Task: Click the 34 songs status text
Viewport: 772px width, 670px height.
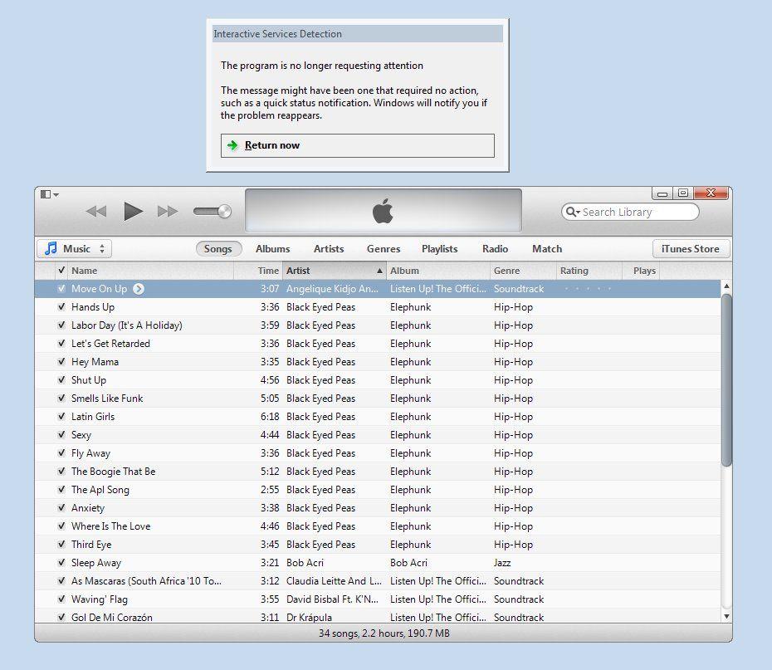Action: [384, 633]
